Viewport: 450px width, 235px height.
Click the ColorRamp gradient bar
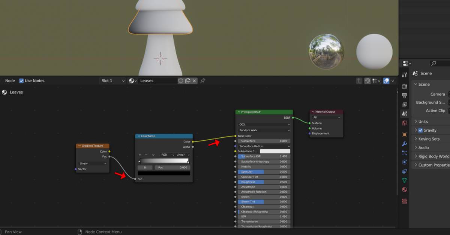[x=164, y=161]
